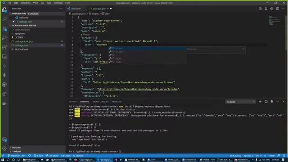
Task: Open the Manage gear icon in the activity bar
Action: [x=4, y=148]
